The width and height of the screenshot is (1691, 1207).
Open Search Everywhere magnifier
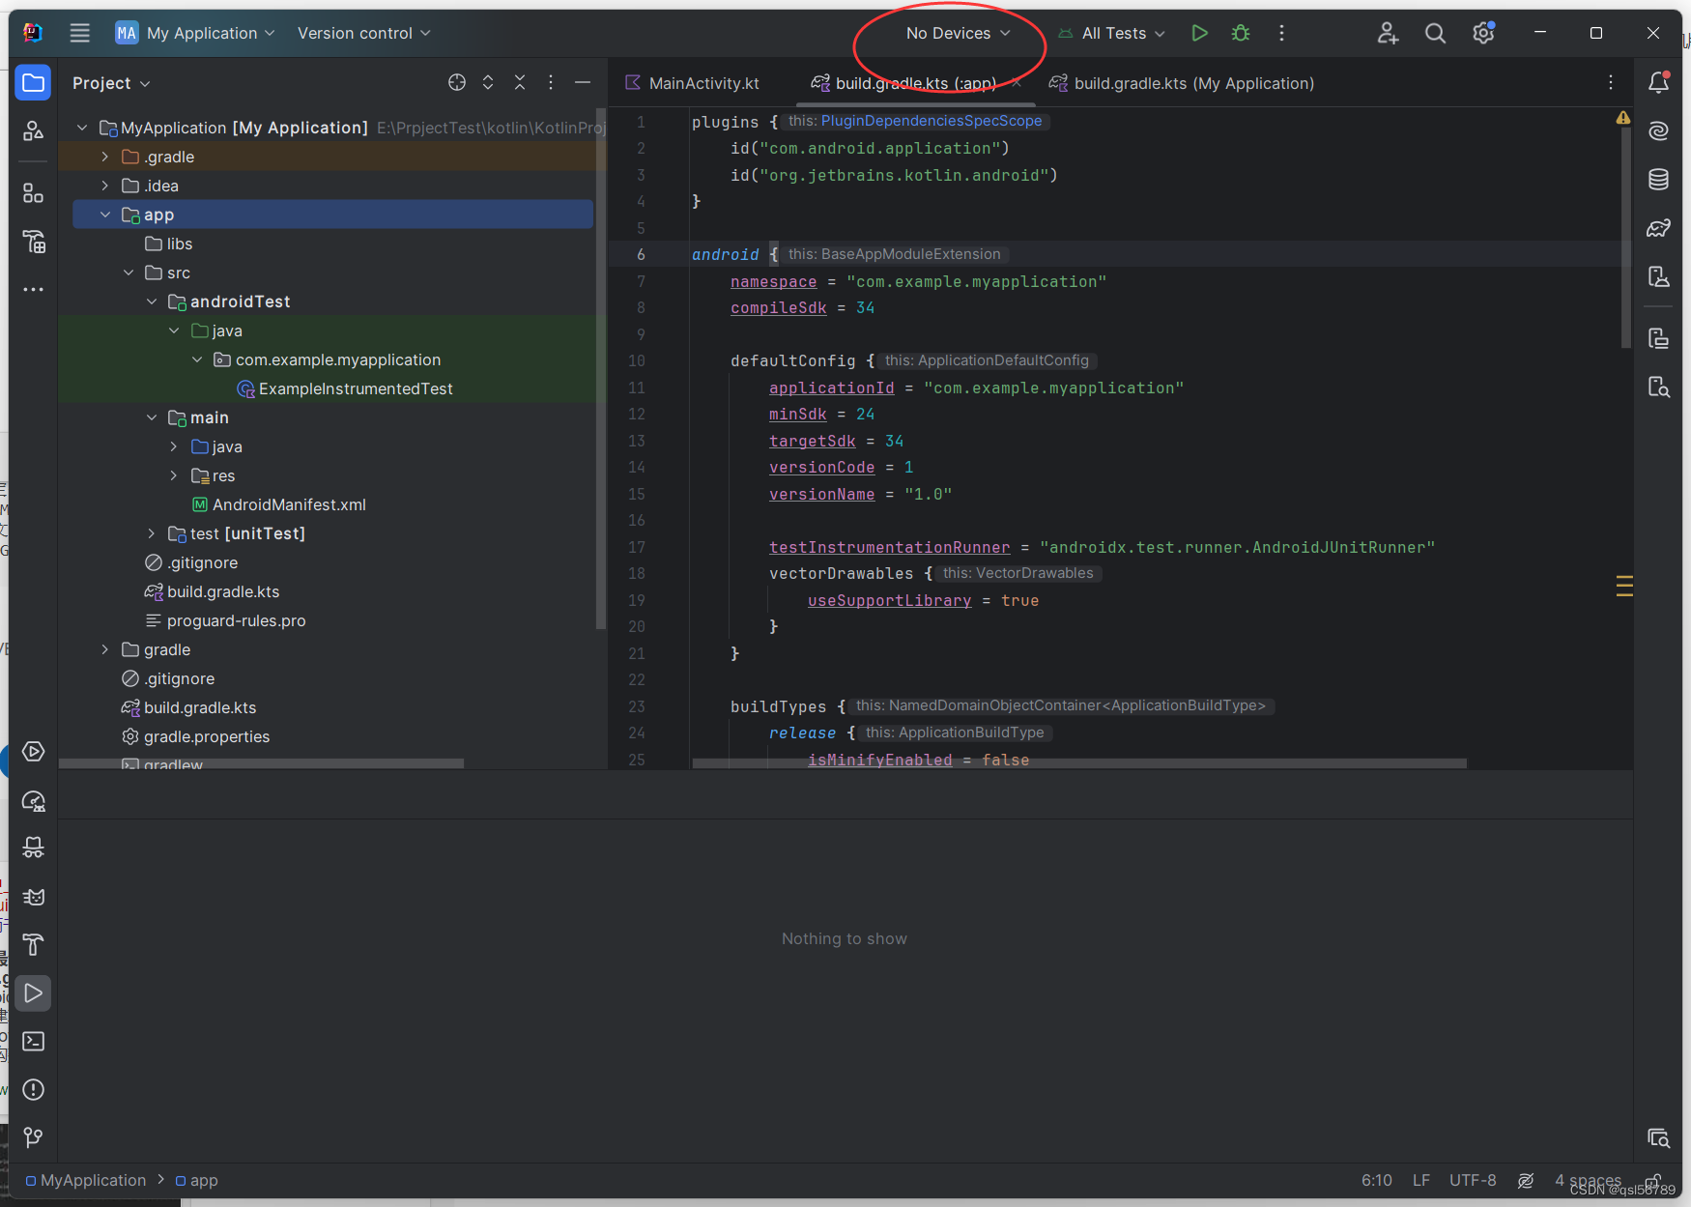click(x=1435, y=33)
